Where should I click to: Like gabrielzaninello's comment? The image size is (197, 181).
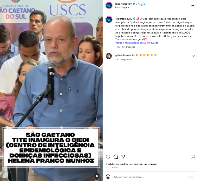coord(194,56)
